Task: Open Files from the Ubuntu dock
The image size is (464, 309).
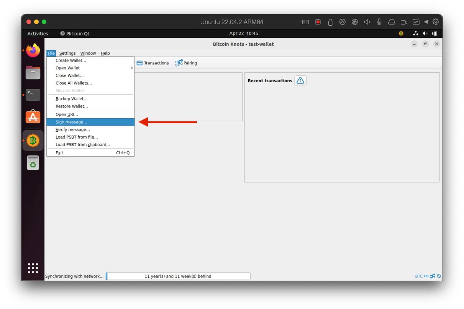Action: click(33, 72)
